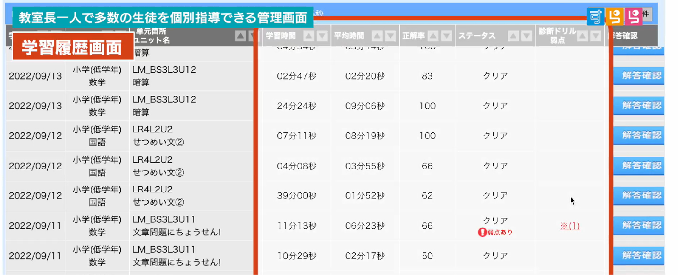
Task: Sort 平均時間 column descending with down arrow
Action: click(391, 36)
